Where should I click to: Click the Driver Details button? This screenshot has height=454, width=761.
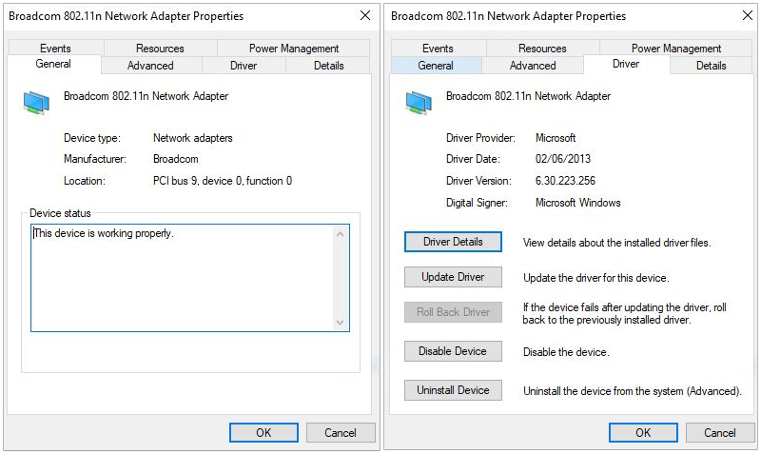(x=453, y=242)
